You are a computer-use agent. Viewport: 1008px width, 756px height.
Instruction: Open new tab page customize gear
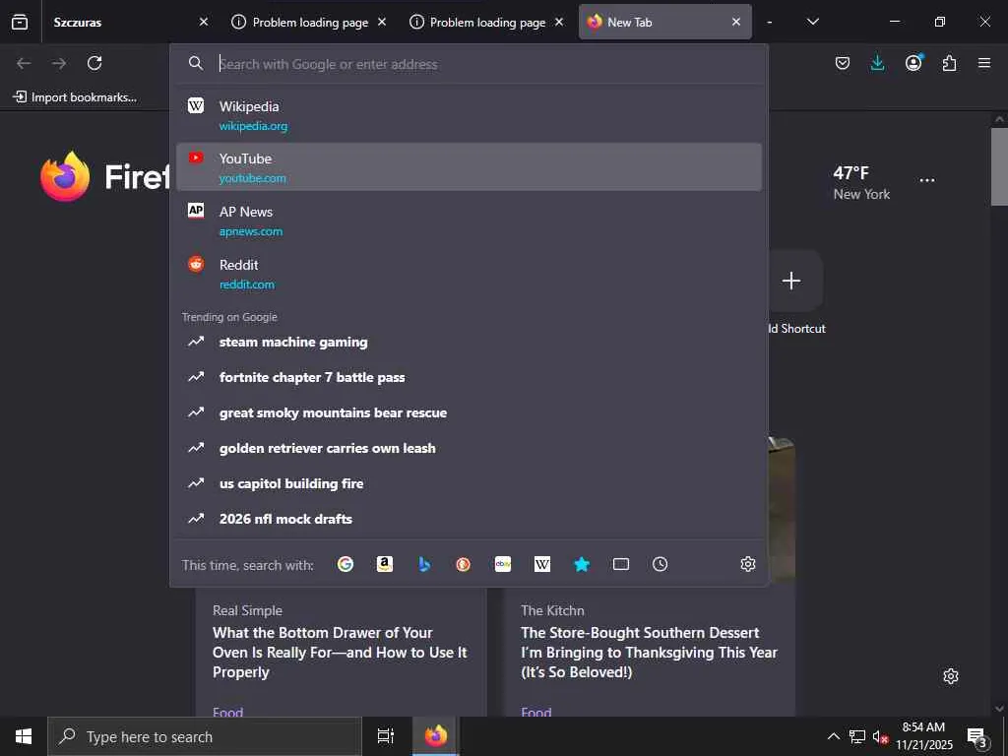click(x=951, y=676)
